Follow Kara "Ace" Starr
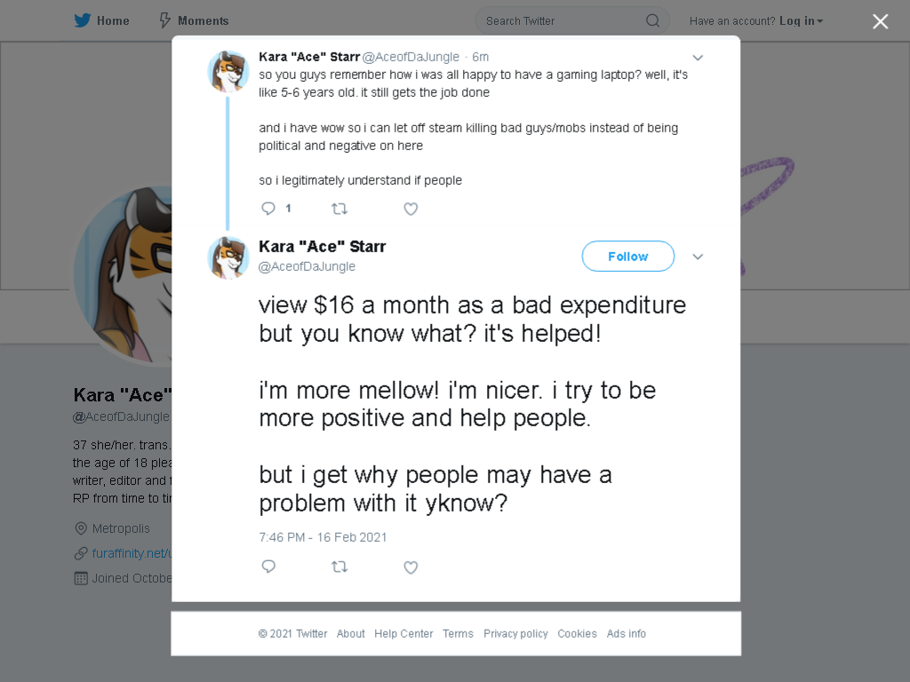This screenshot has height=682, width=910. [x=628, y=257]
